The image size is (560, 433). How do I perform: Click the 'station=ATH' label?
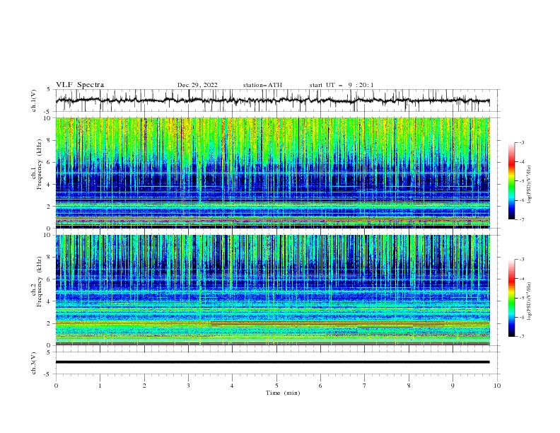point(262,85)
